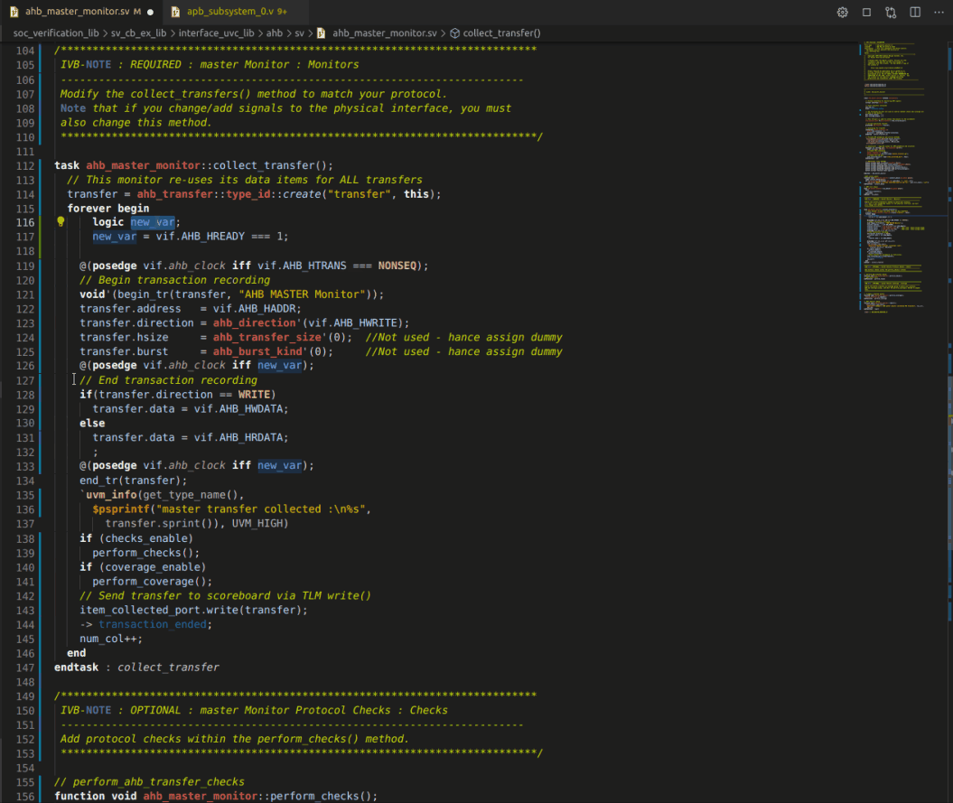
Task: Click the lightbulb code action on line 116
Action: [60, 221]
